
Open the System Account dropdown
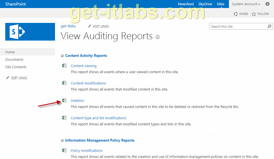pyautogui.click(x=246, y=4)
